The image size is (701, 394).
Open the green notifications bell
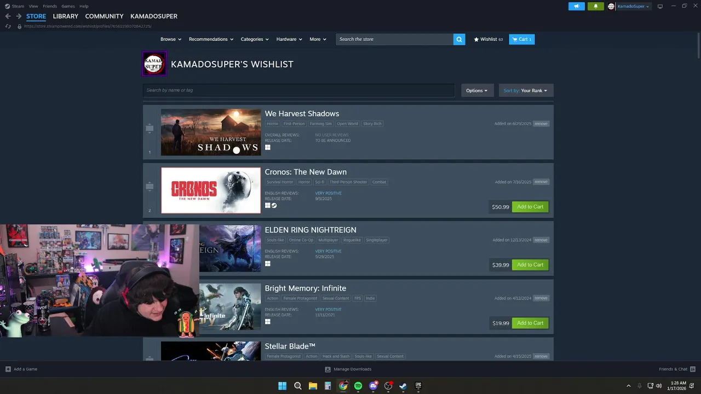[x=595, y=6]
